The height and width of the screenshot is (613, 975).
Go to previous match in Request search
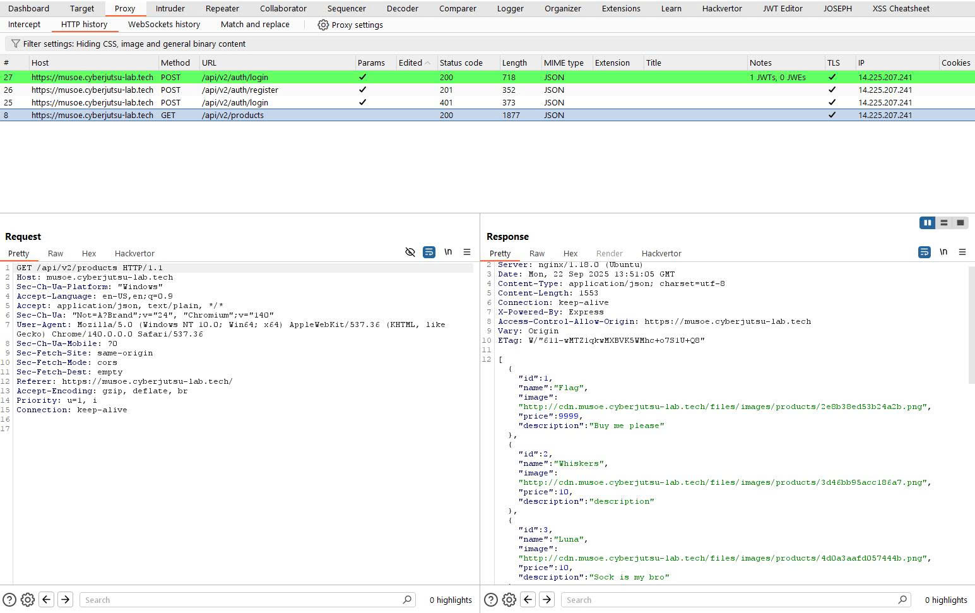47,600
